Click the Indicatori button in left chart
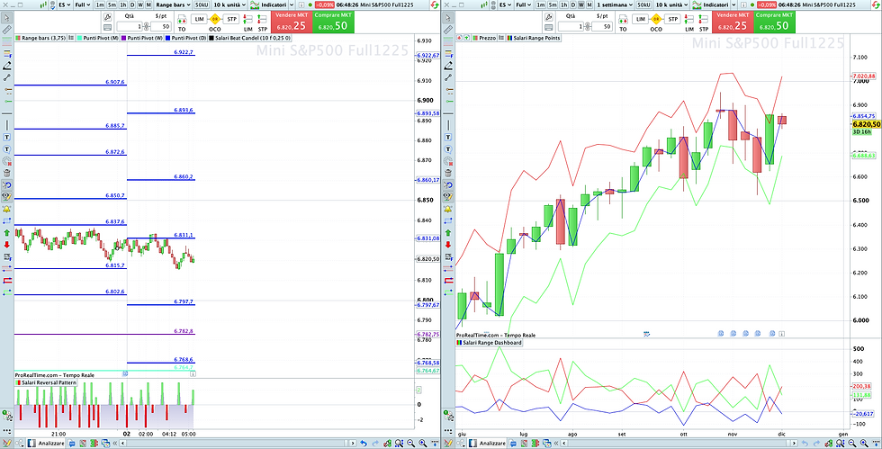Image resolution: width=882 pixels, height=449 pixels. pyautogui.click(x=269, y=4)
